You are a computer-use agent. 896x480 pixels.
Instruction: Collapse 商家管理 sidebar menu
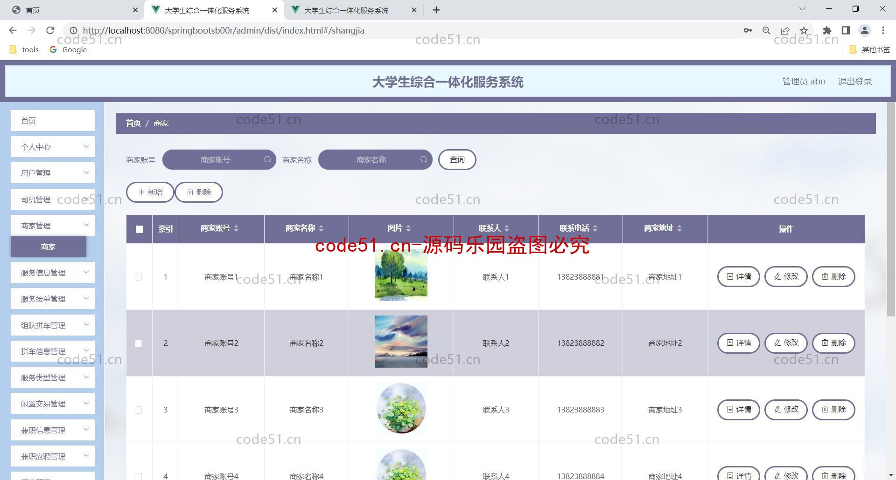click(x=53, y=226)
